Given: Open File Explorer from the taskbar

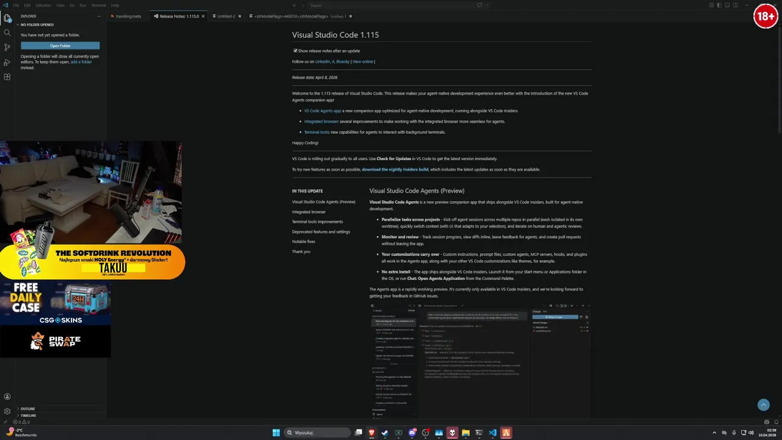Looking at the screenshot, I should (466, 433).
